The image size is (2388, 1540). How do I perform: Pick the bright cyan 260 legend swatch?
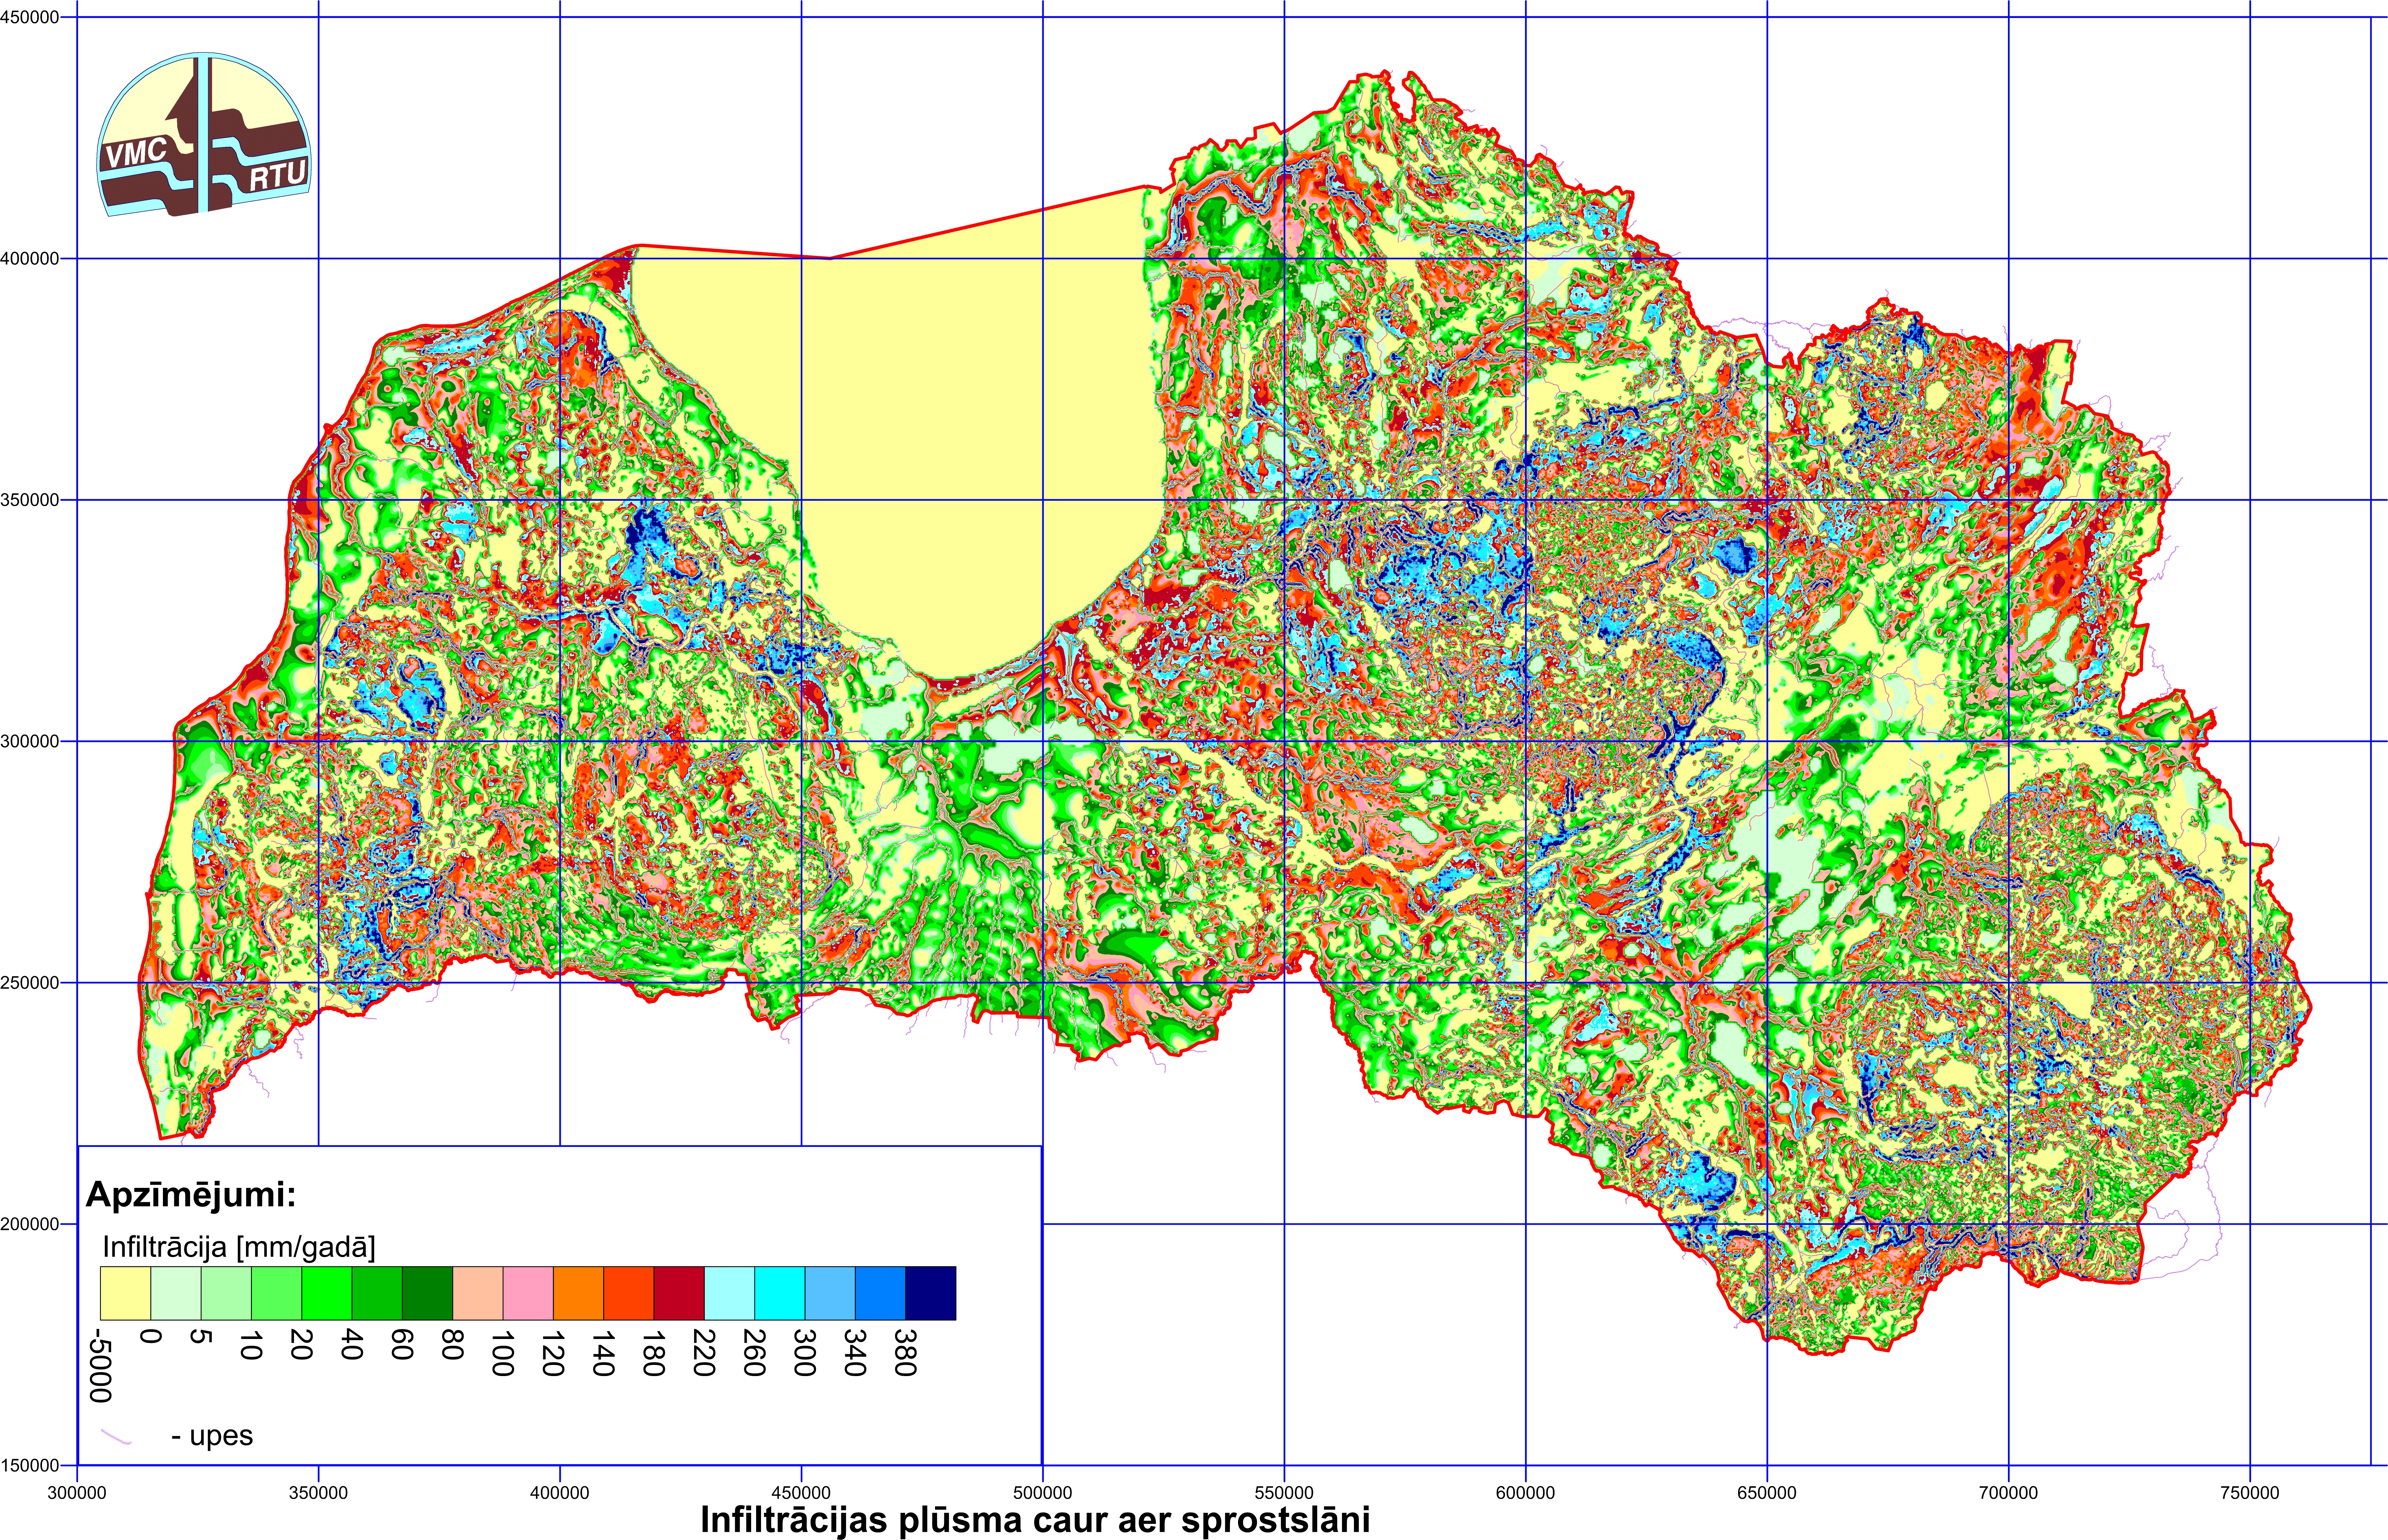[780, 1293]
